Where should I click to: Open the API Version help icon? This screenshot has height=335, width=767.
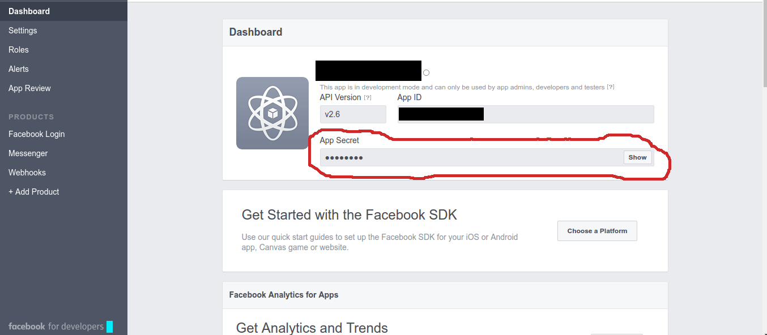coord(368,97)
